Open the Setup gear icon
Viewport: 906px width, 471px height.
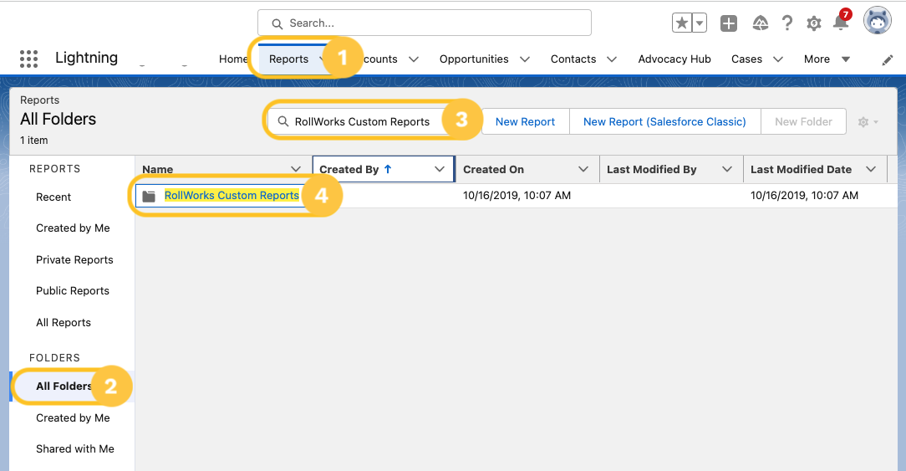(x=814, y=23)
